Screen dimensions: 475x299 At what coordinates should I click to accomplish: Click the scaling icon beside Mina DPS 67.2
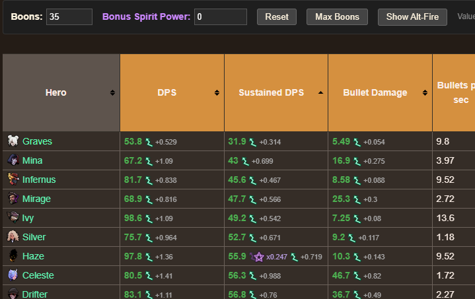149,161
